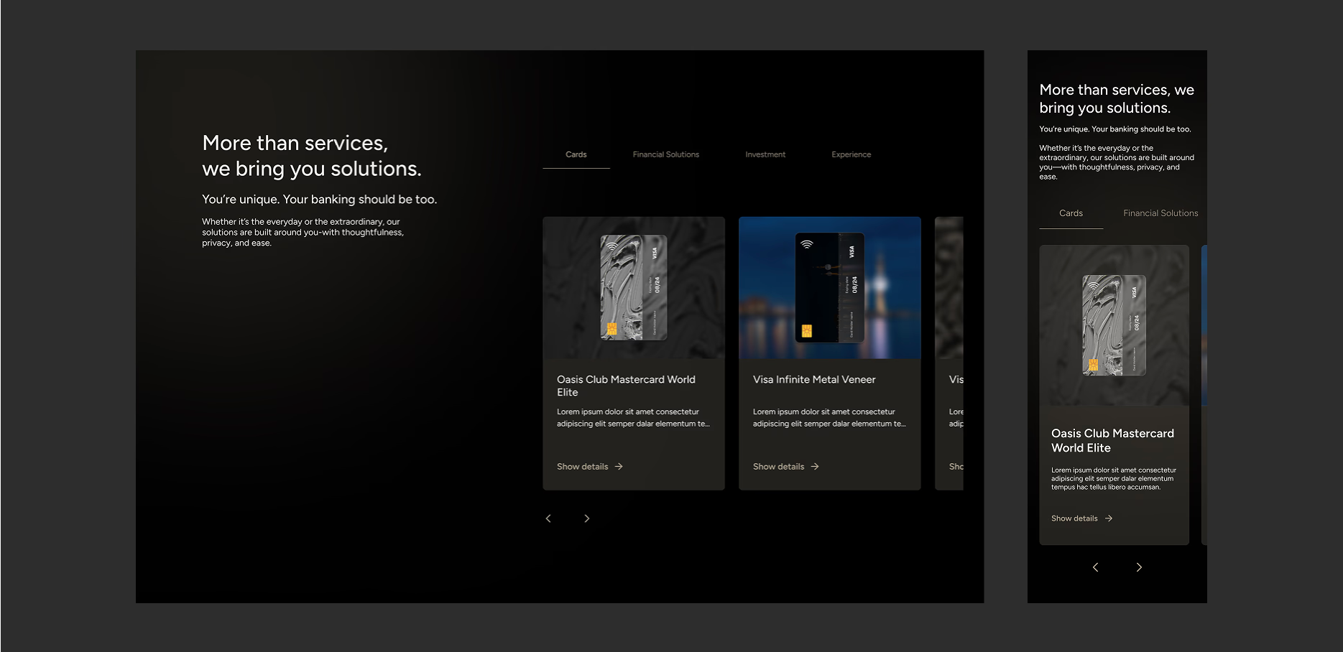Select the Cards tab in mobile layout
This screenshot has width=1343, height=652.
pyautogui.click(x=1071, y=213)
